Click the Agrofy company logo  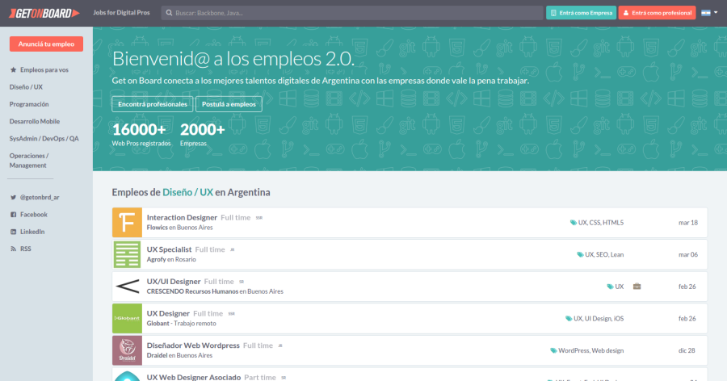[127, 254]
